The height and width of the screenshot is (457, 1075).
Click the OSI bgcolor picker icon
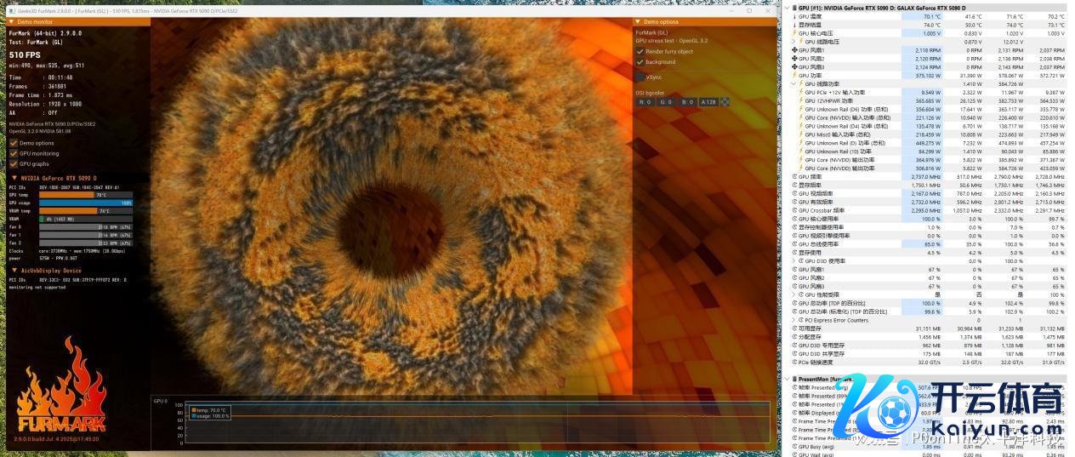[725, 102]
